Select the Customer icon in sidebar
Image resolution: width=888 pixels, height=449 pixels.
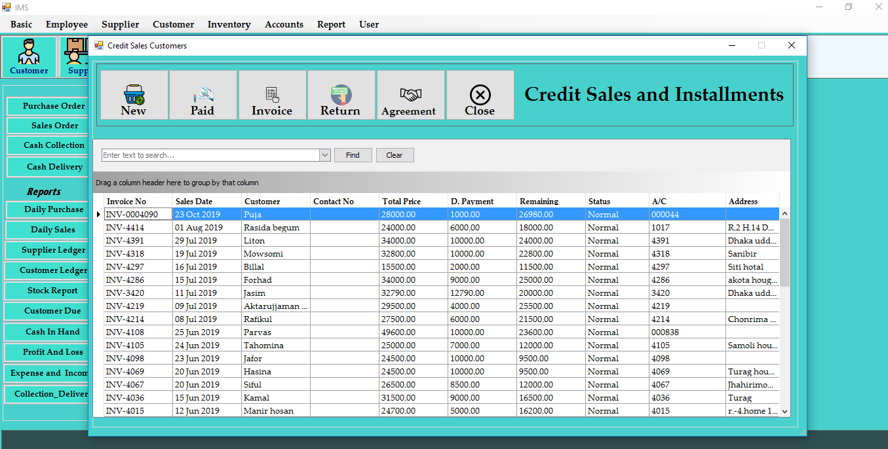tap(29, 56)
